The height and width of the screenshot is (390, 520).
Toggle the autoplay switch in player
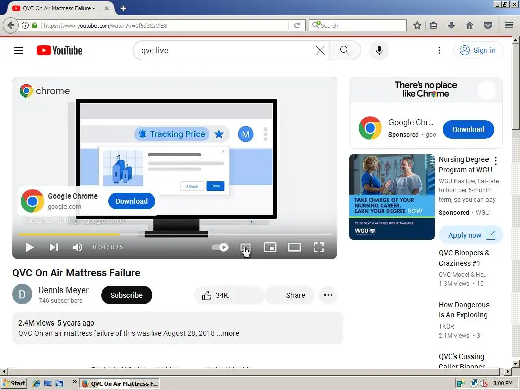click(220, 247)
